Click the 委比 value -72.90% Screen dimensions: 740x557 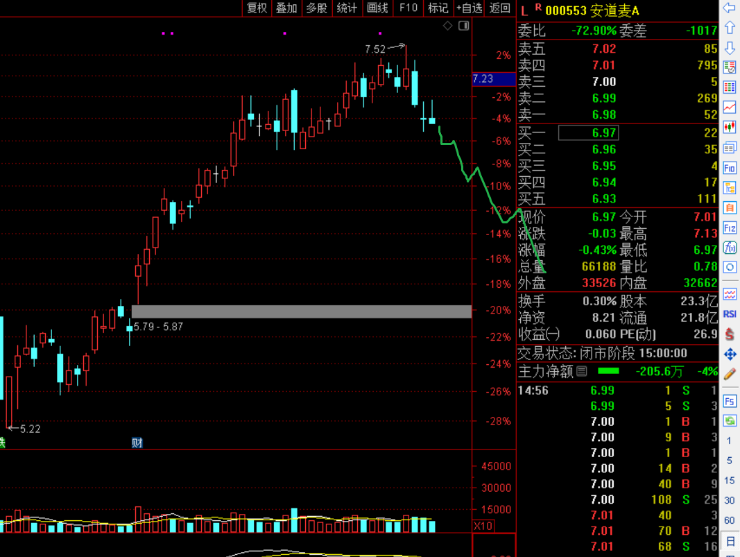point(594,31)
